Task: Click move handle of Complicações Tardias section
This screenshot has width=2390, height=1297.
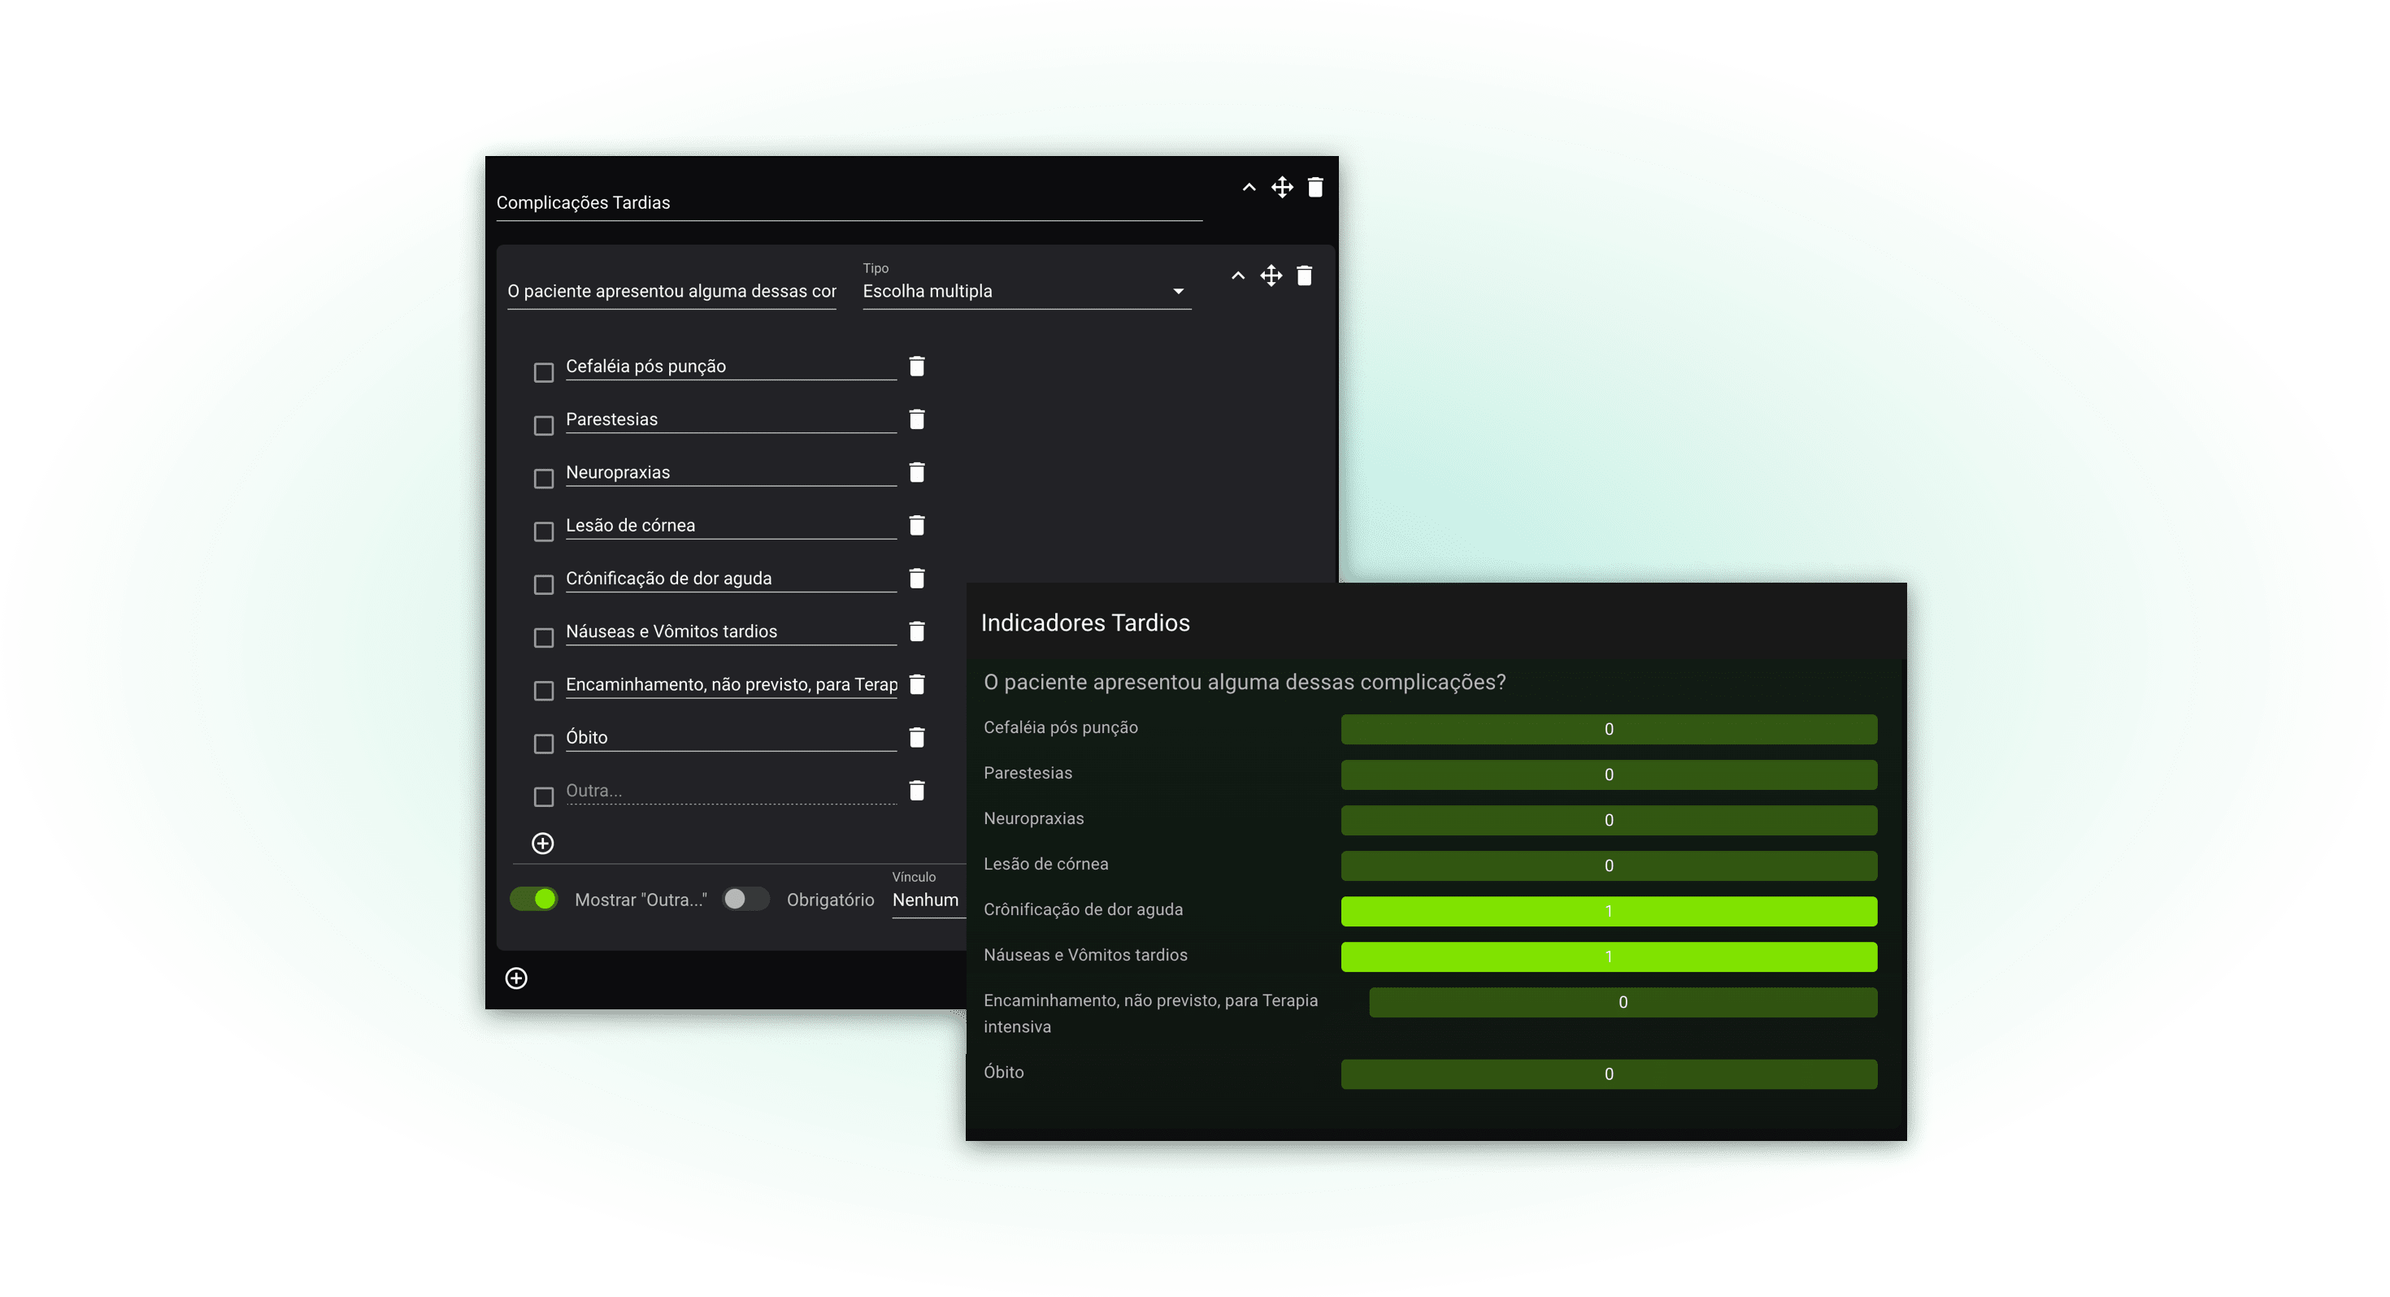Action: 1281,188
